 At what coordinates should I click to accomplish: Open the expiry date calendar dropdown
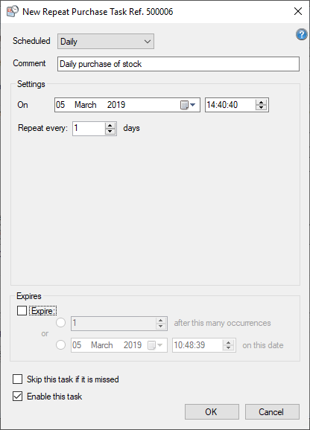[x=156, y=345]
